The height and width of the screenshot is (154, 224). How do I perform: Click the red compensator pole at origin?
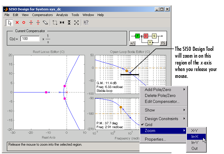67,92
